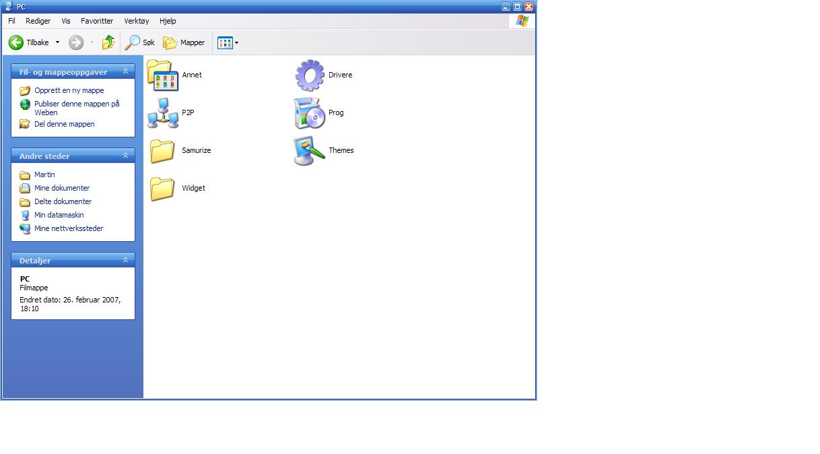This screenshot has width=820, height=454.
Task: Click the Søk magnifier button
Action: (x=141, y=42)
